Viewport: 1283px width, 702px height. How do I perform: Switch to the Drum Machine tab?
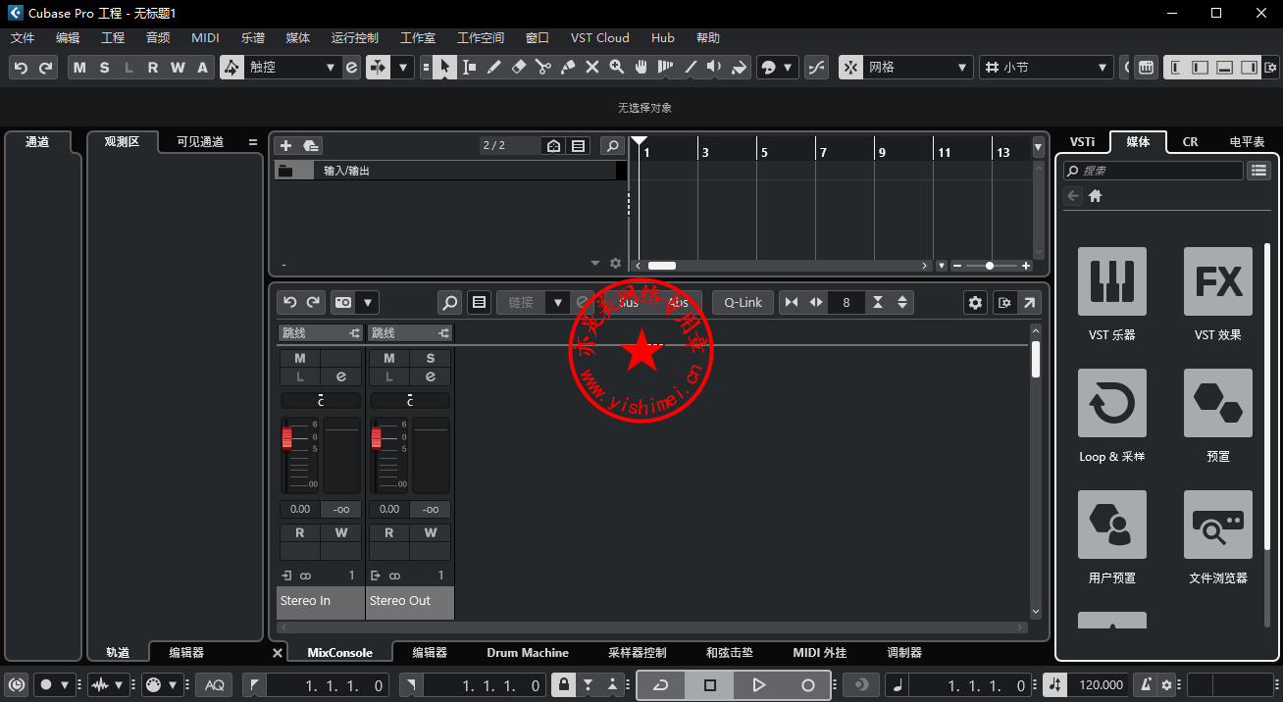[528, 653]
